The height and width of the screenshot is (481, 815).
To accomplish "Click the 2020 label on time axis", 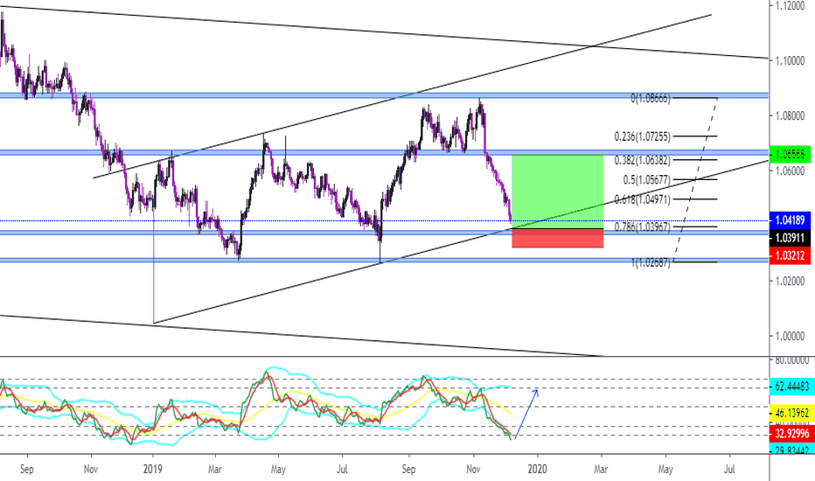I will click(x=537, y=469).
